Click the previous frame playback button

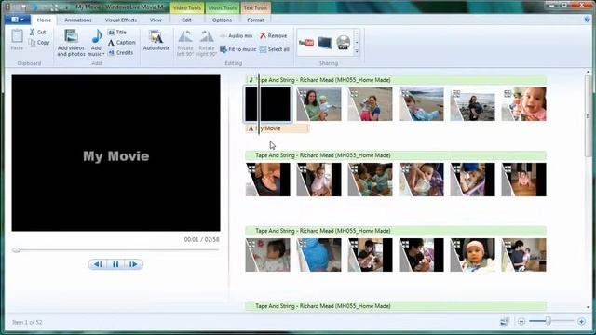tap(98, 264)
